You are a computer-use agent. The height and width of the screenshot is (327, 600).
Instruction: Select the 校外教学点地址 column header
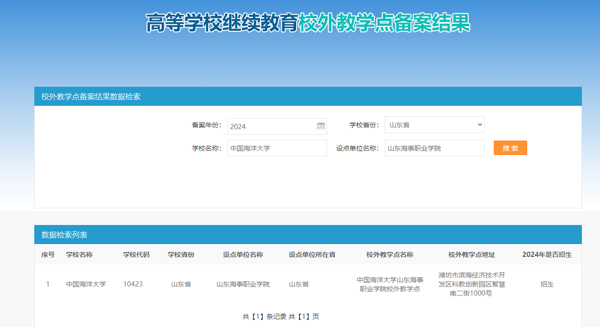click(x=471, y=255)
